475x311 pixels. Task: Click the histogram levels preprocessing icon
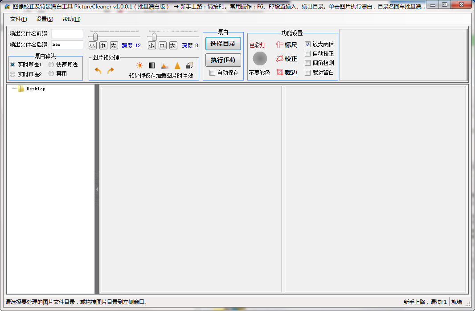coord(165,65)
